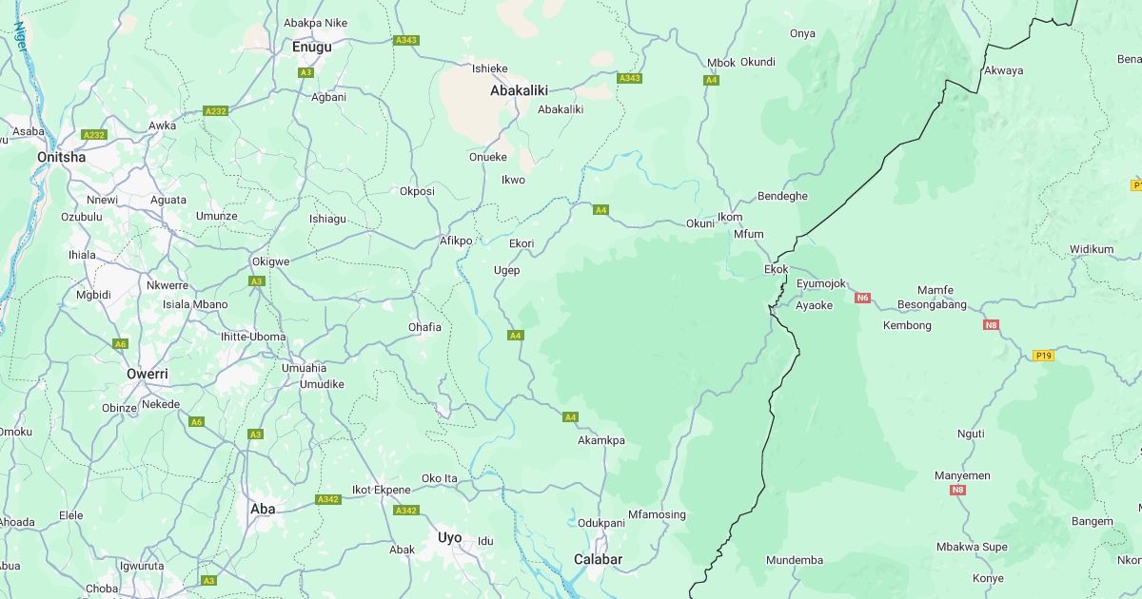Select the Owerri city label

coord(148,374)
